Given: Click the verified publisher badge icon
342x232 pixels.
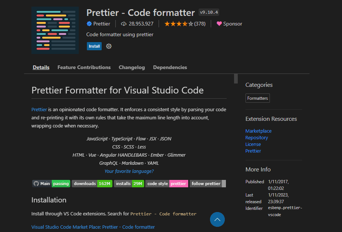Looking at the screenshot, I should click(89, 24).
